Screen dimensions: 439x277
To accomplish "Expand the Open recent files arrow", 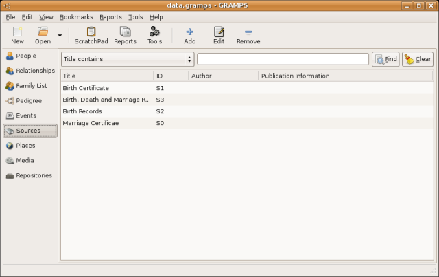I will (60, 35).
